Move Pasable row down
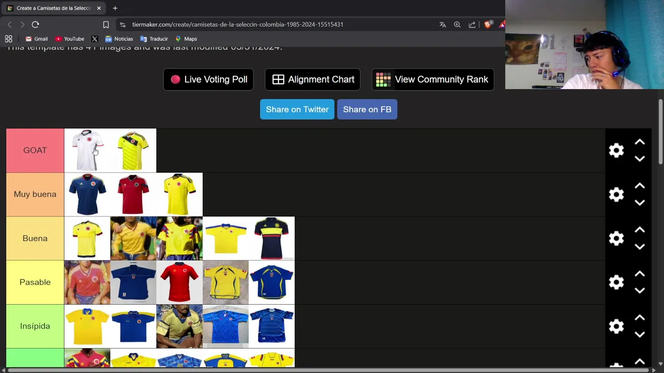 tap(640, 291)
